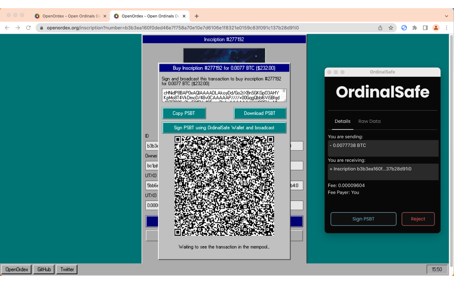Open the OpenOrdex taskbar button
The width and height of the screenshot is (454, 284).
click(17, 269)
